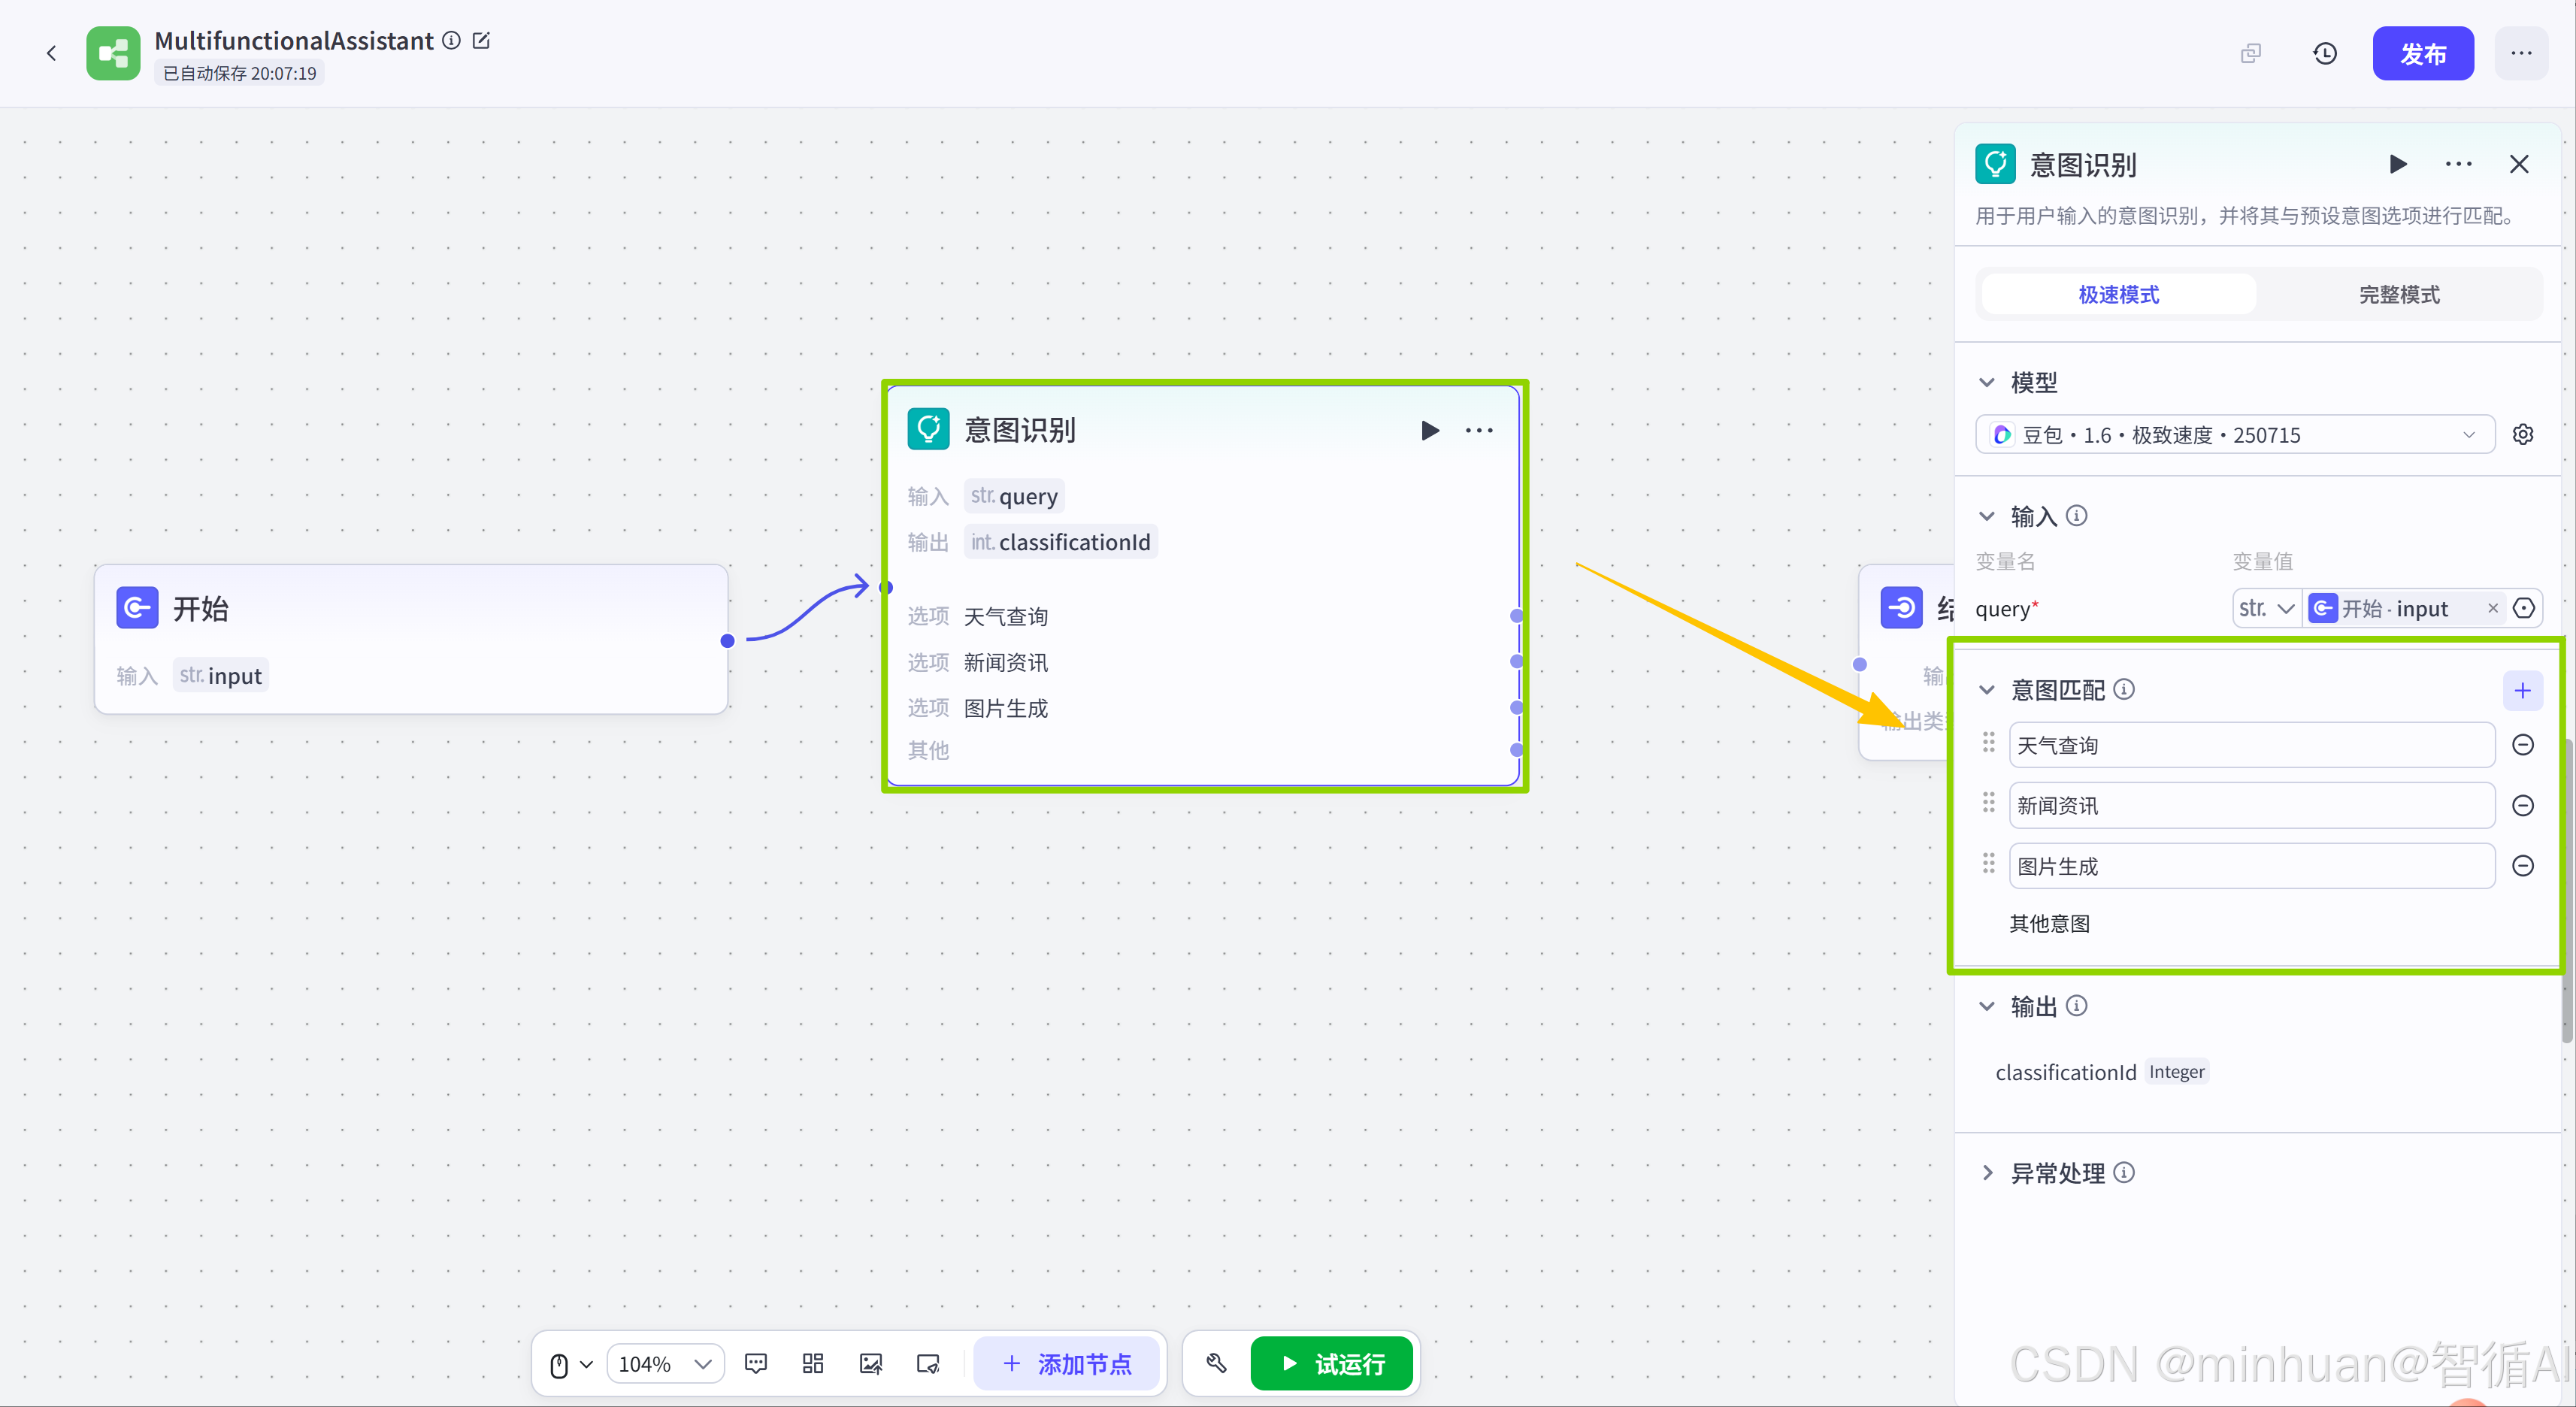Viewport: 2576px width, 1407px height.
Task: Click the edit workflow name pencil icon
Action: coord(481,40)
